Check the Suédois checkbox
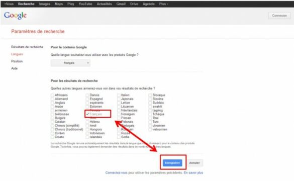The height and width of the screenshot is (181, 294). (x=150, y=103)
